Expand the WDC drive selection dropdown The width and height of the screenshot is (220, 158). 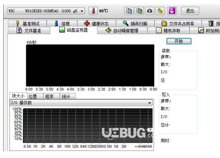[x=46, y=11]
